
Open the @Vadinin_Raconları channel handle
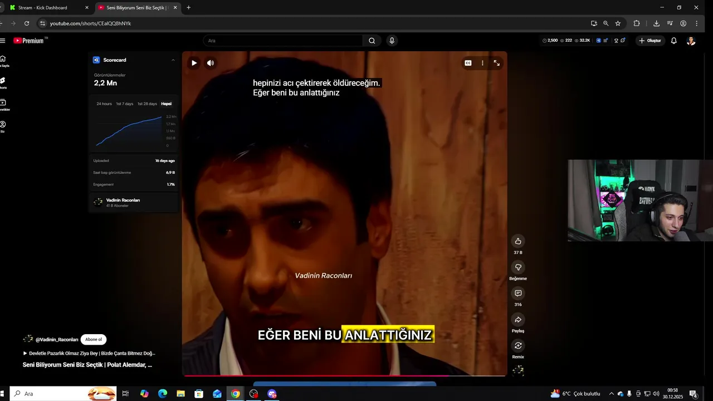tap(57, 340)
